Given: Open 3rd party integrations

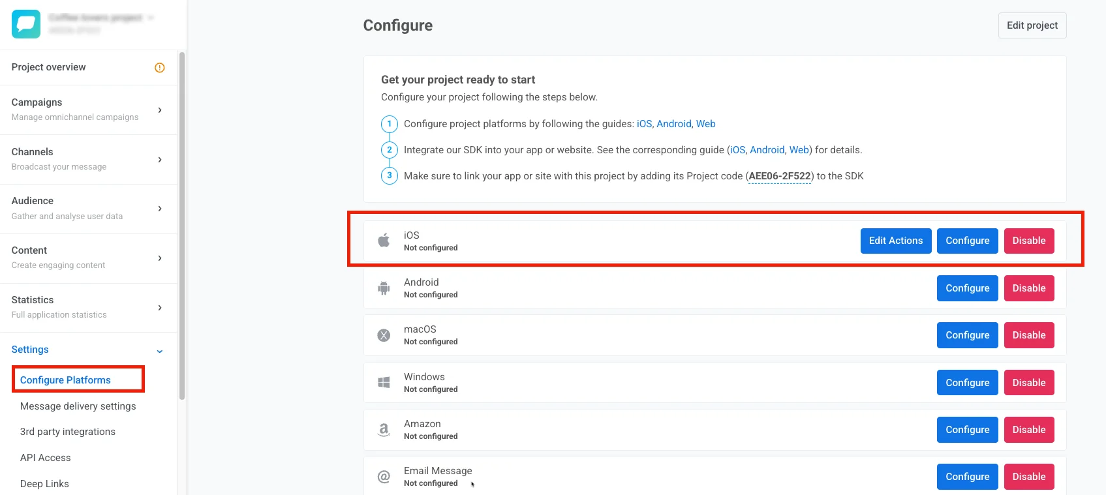Looking at the screenshot, I should click(x=68, y=432).
